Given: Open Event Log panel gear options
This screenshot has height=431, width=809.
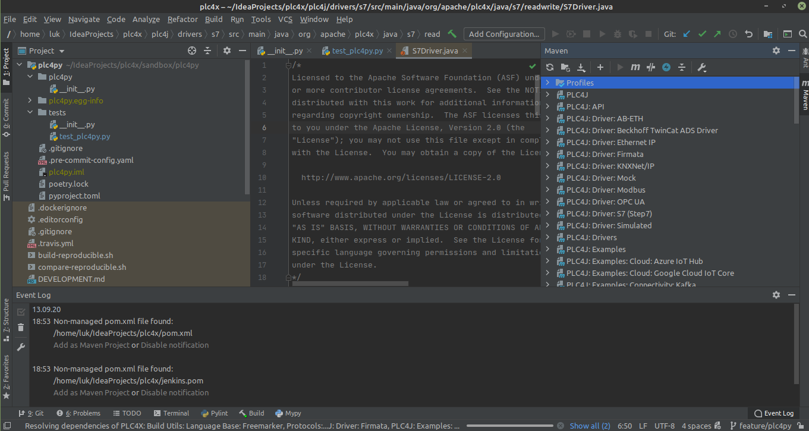Looking at the screenshot, I should tap(776, 295).
